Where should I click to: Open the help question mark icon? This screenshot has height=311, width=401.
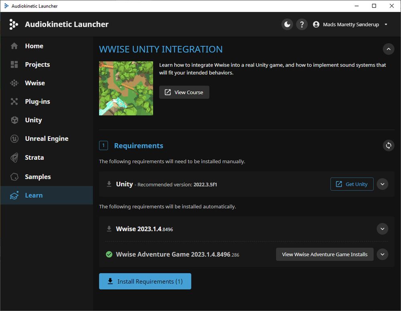coord(302,24)
